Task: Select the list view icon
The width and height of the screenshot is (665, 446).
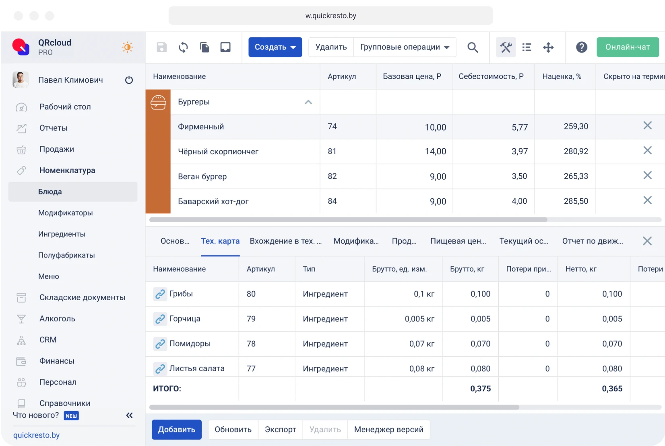Action: click(x=527, y=47)
